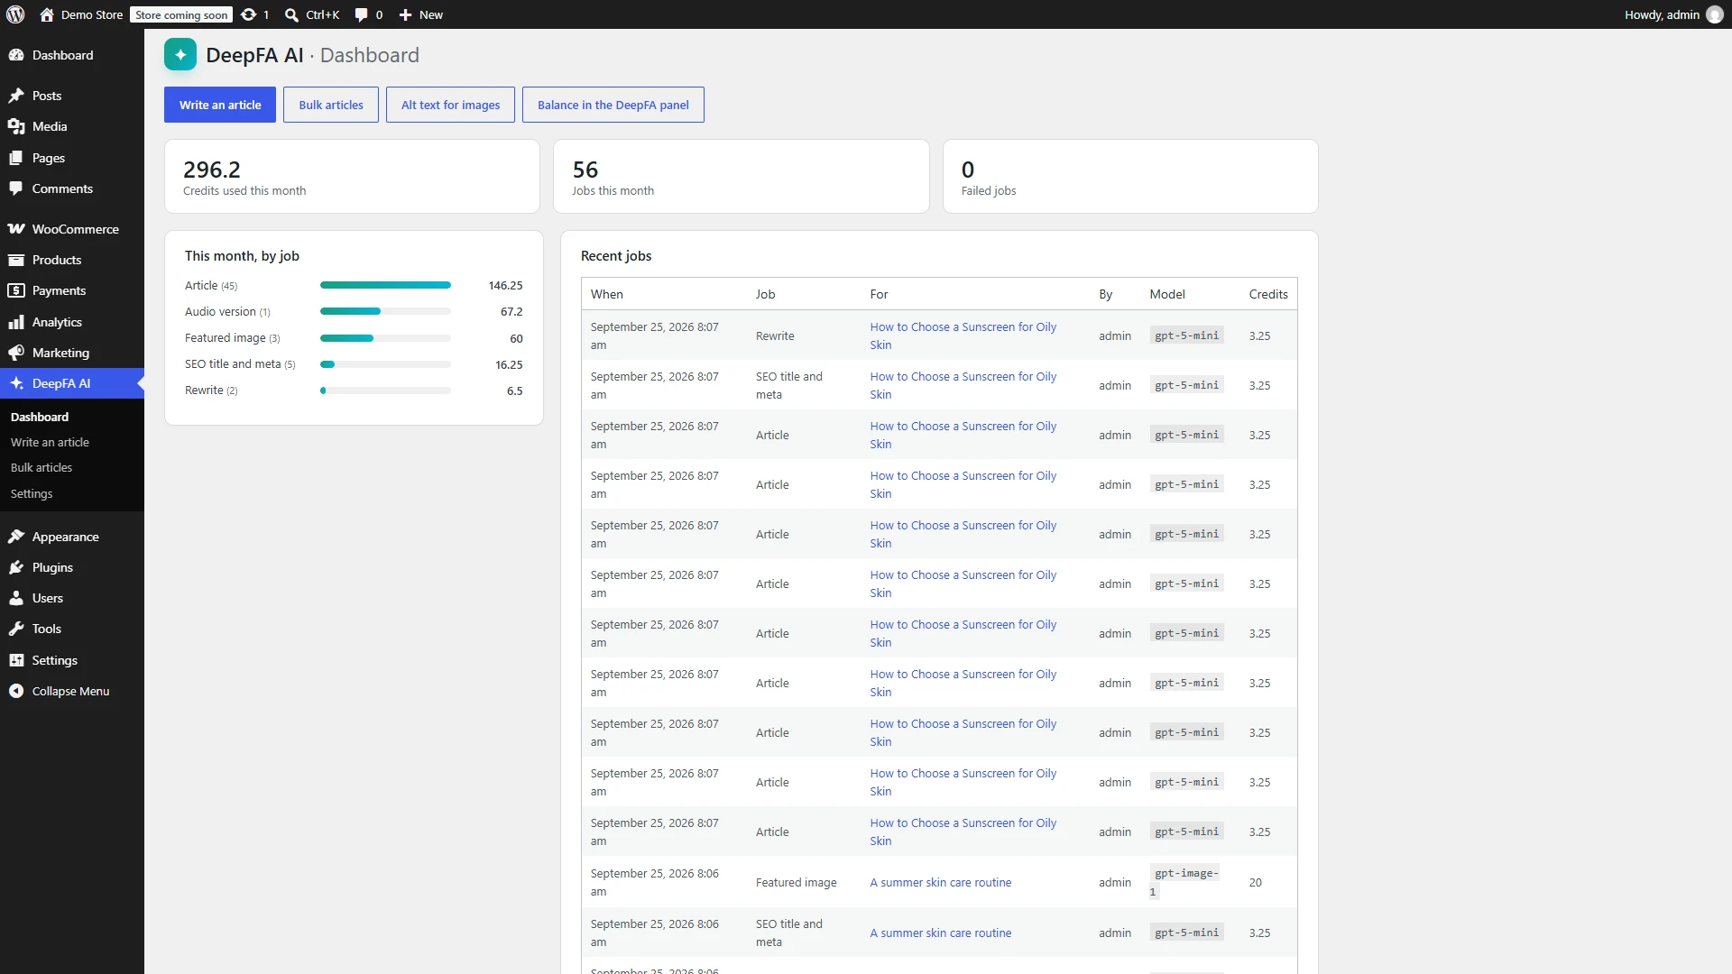1732x974 pixels.
Task: Click the Posts pin icon
Action: point(16,96)
